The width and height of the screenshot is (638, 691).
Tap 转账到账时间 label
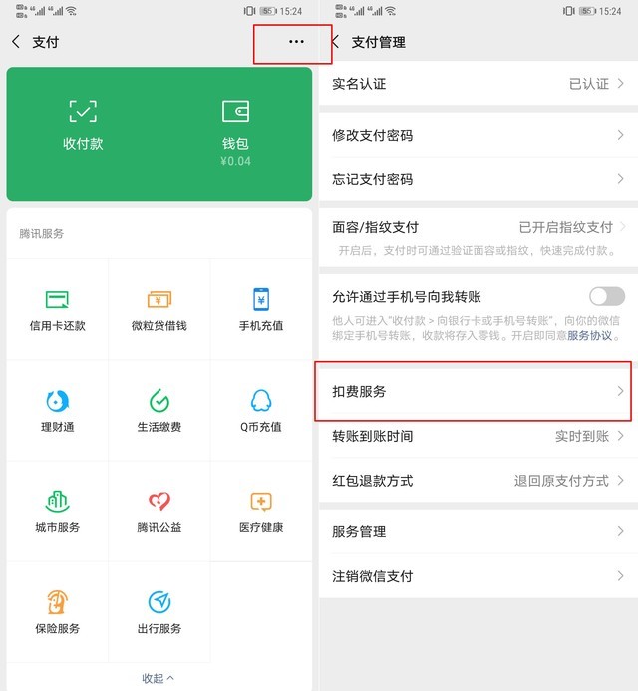[x=373, y=436]
